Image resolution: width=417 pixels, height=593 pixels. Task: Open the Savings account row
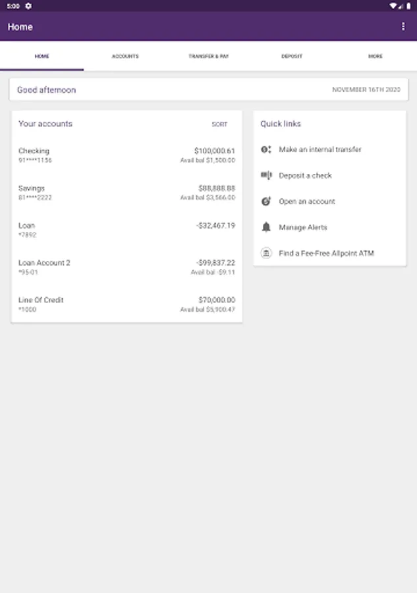126,192
